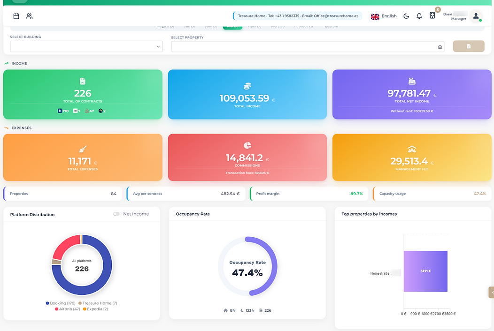Click the pie chart icon on Commissions card
Screen dimensions: 494x331
point(247,145)
